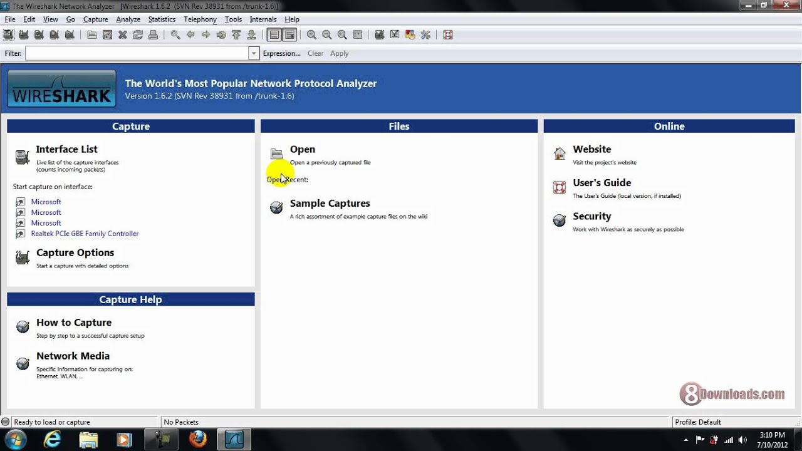Zoom out on packet text

pos(326,35)
